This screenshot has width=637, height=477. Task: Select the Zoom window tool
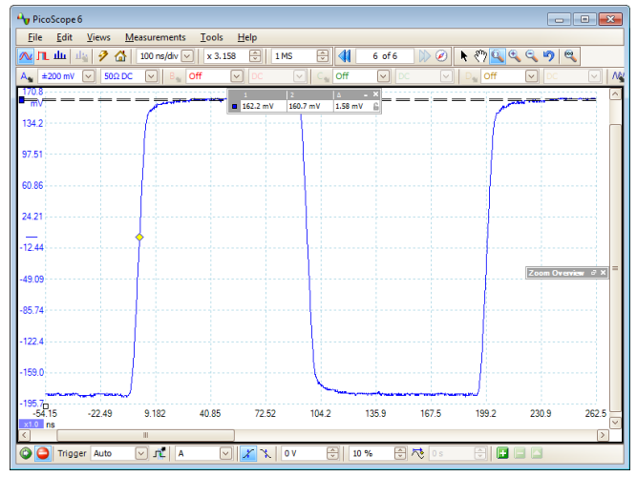(498, 56)
